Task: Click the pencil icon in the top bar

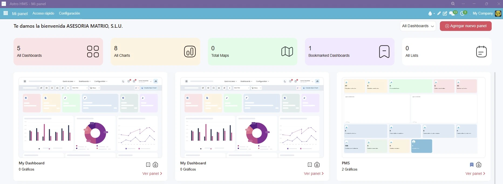Action: 439,13
